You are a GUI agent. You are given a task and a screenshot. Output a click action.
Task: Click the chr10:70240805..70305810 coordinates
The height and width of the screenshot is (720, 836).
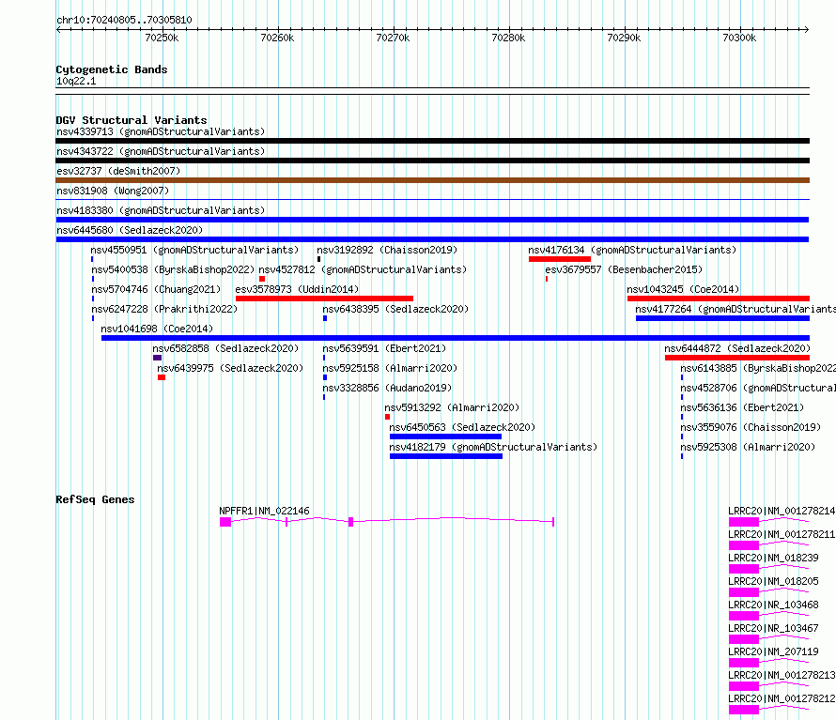point(124,21)
